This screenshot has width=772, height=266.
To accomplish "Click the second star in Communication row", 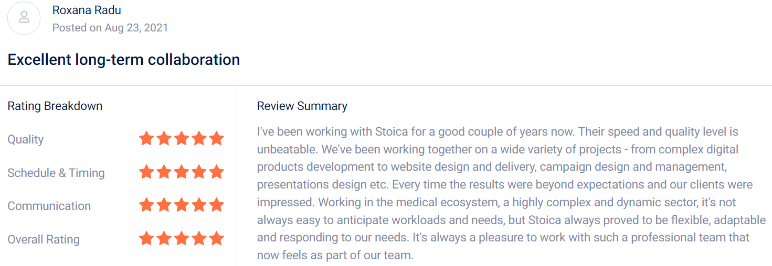I will coord(164,205).
